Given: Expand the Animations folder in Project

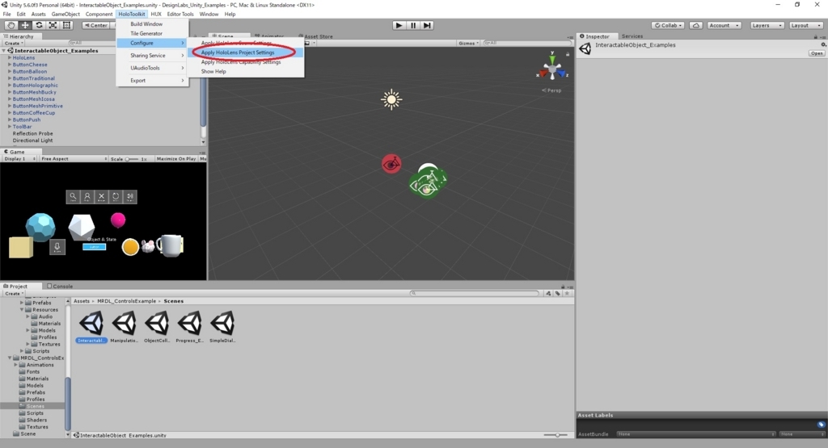Looking at the screenshot, I should pyautogui.click(x=16, y=365).
